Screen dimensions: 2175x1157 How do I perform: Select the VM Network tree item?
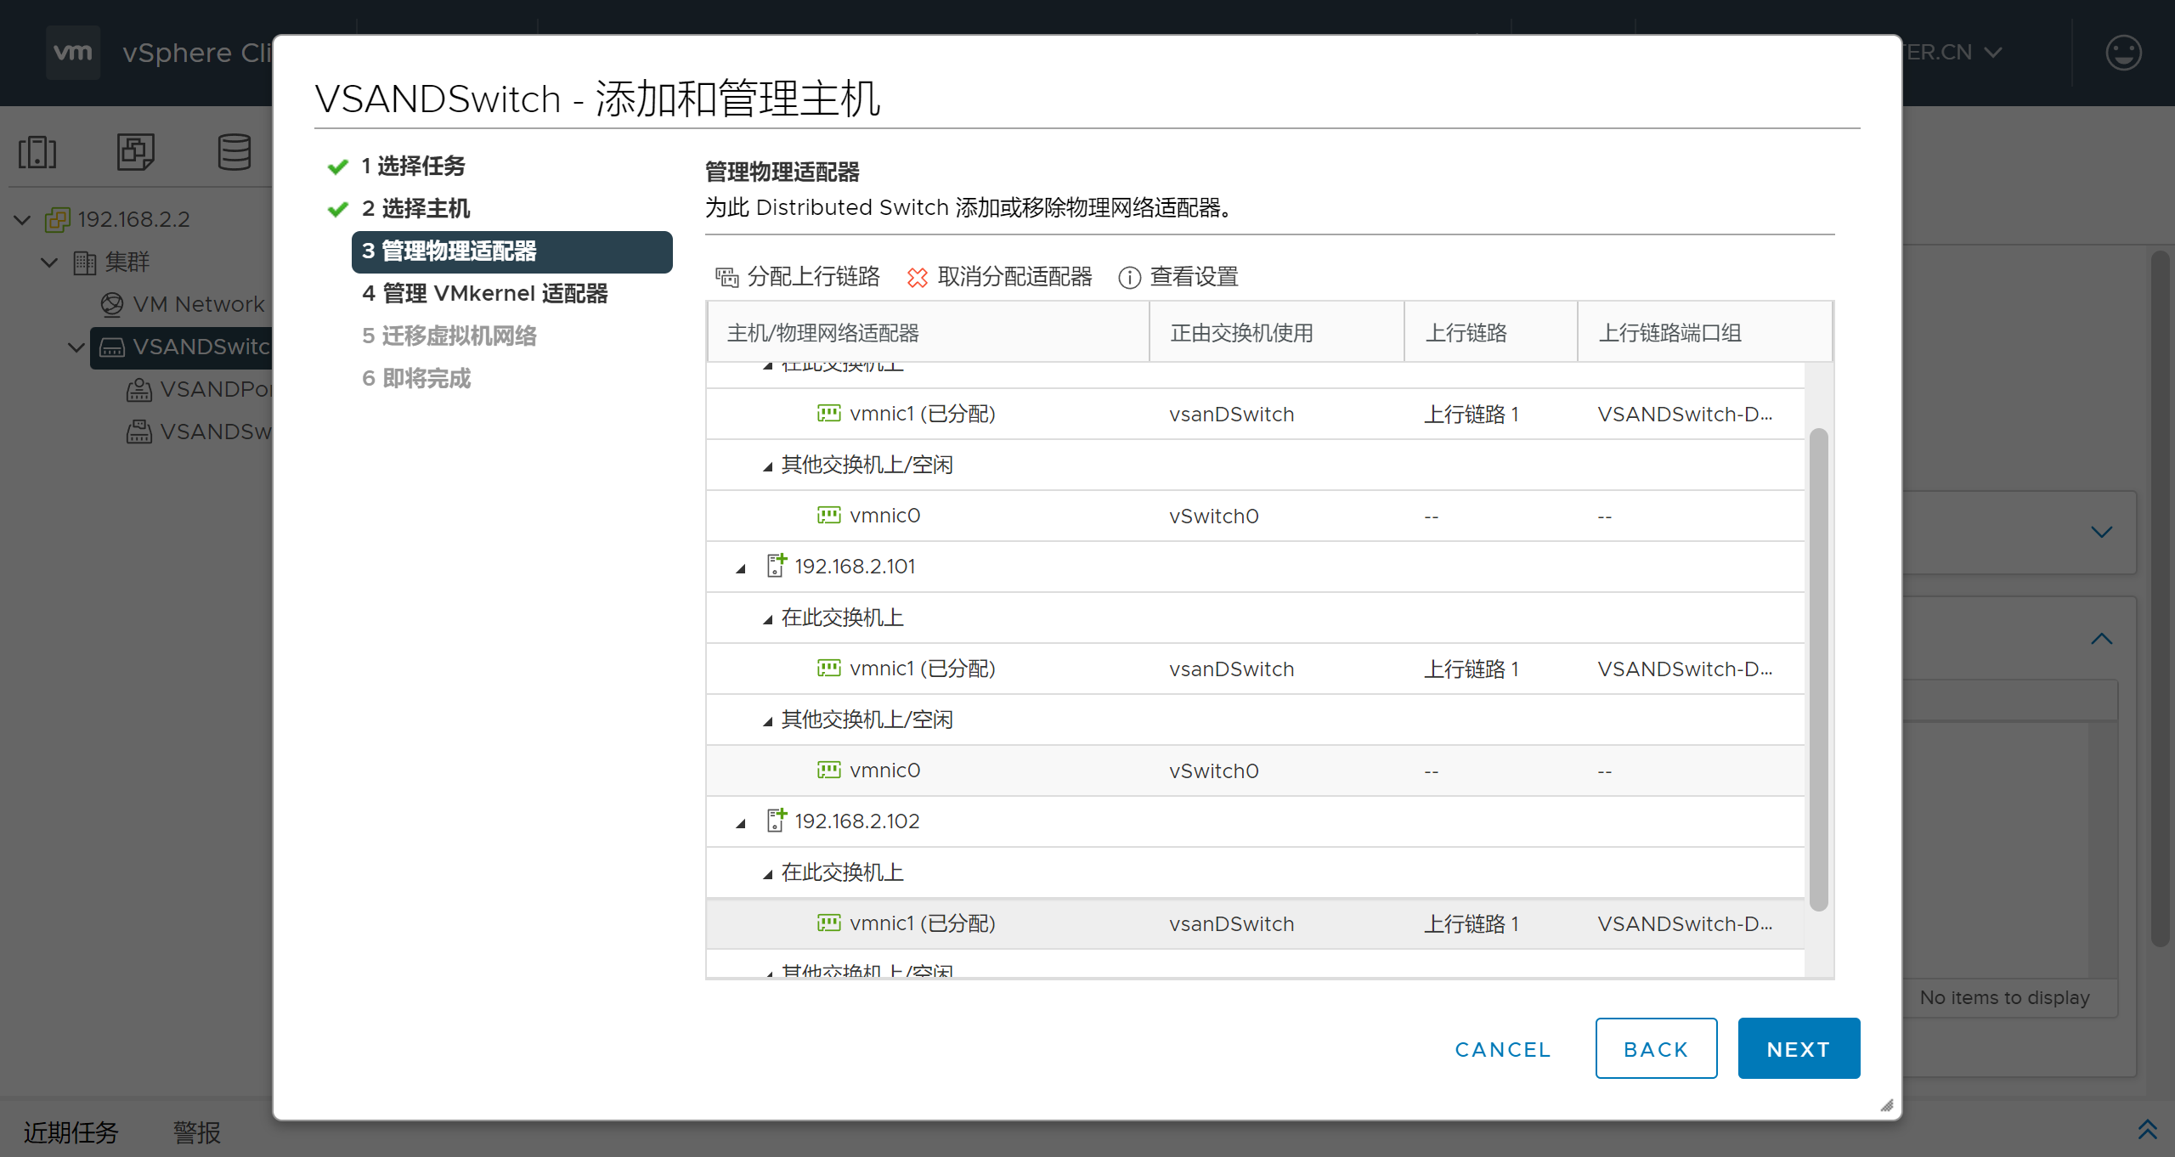184,304
